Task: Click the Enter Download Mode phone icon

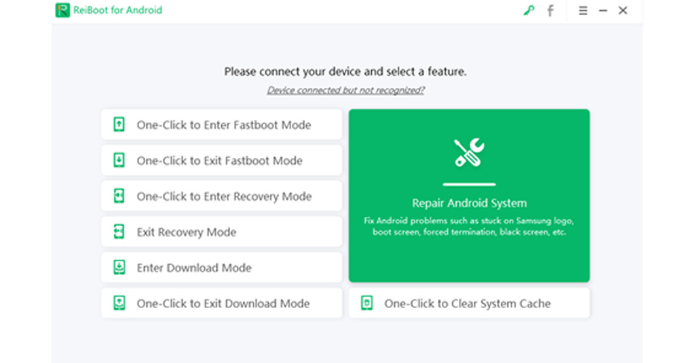Action: (x=119, y=268)
